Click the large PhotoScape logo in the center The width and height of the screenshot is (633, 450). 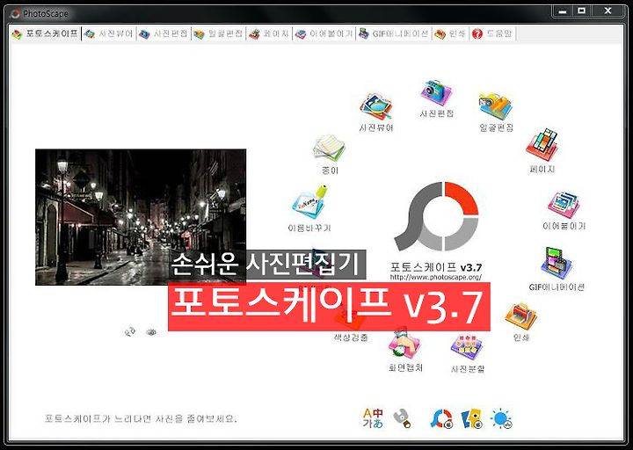(x=436, y=216)
